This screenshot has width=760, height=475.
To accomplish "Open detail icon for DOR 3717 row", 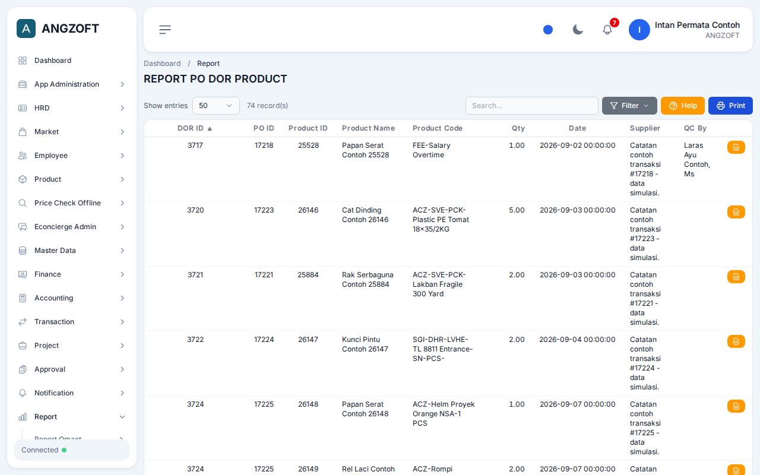I will 736,147.
